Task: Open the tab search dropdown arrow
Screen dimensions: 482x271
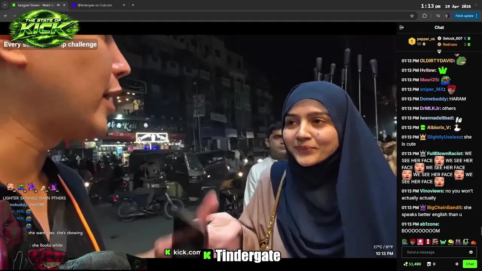Action: click(x=5, y=5)
